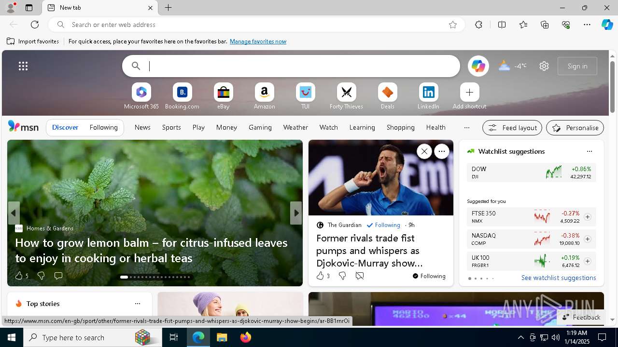Toggle Split screen toolbar icon

pos(502,25)
